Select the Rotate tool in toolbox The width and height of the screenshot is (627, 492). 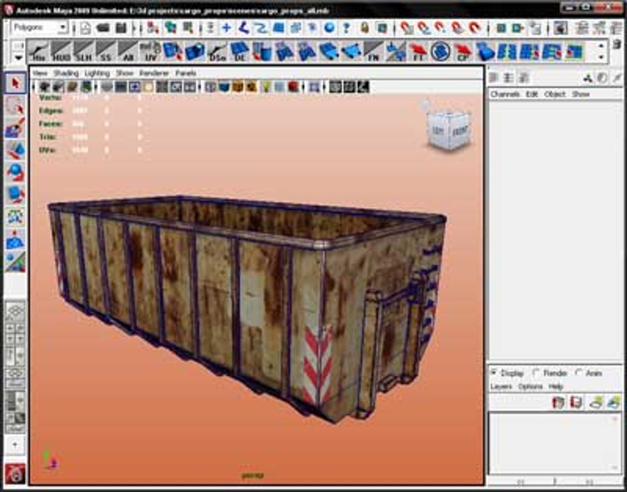pos(15,172)
